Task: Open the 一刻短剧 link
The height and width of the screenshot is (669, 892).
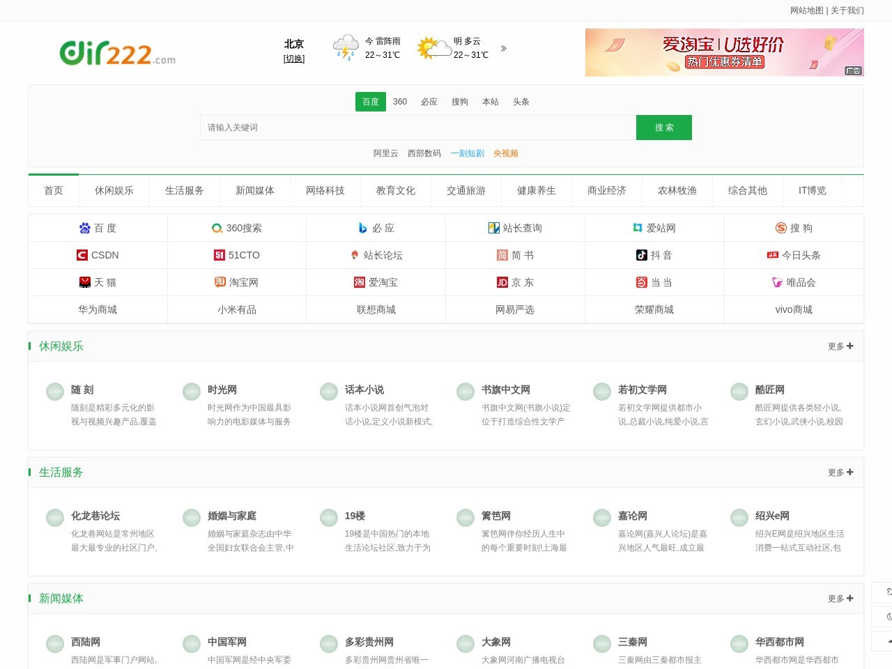Action: click(x=468, y=153)
